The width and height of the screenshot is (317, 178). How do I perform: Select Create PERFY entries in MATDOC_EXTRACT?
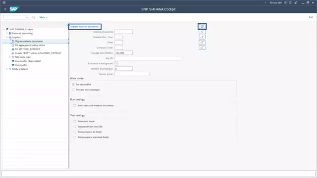point(38,53)
